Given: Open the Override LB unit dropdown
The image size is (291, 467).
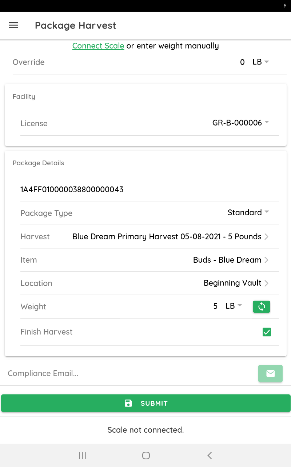Looking at the screenshot, I should tap(260, 62).
